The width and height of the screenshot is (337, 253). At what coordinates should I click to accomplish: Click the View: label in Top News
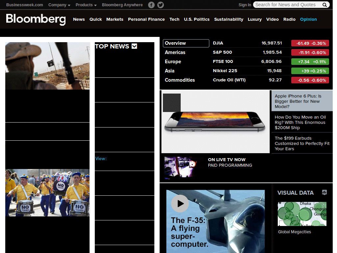click(101, 158)
